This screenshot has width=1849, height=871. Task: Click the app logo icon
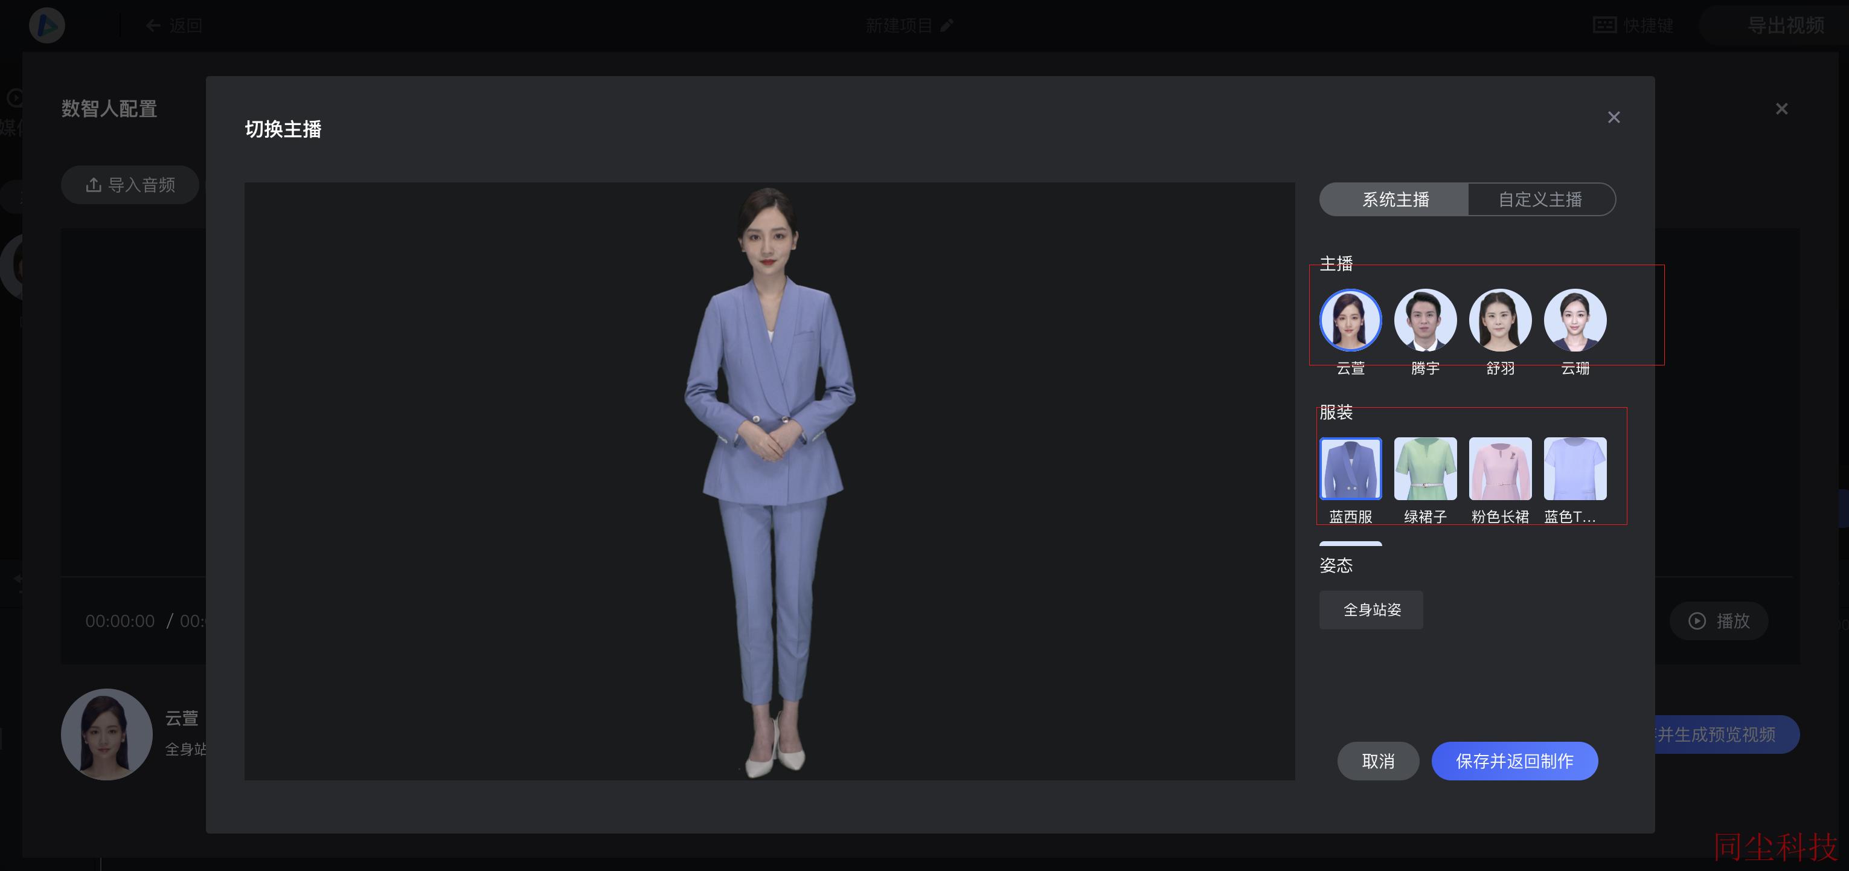tap(46, 25)
